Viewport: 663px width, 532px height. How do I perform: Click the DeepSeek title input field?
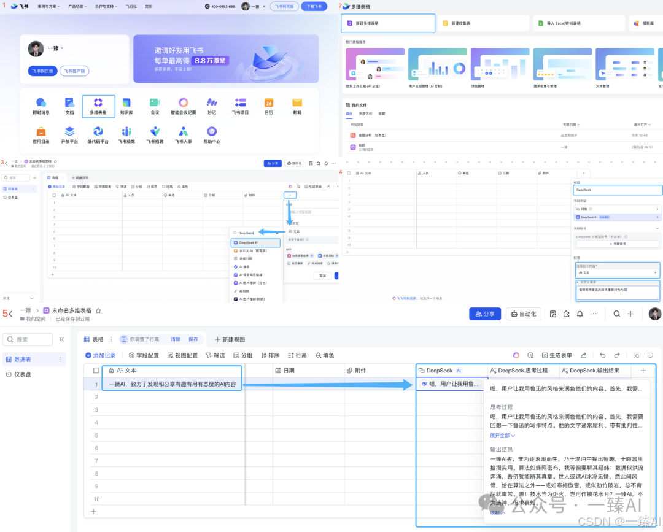618,190
